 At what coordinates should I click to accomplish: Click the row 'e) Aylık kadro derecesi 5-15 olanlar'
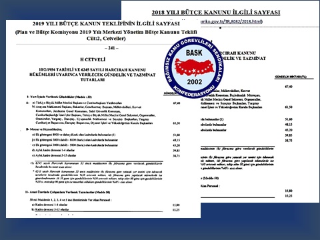[x=54, y=155]
